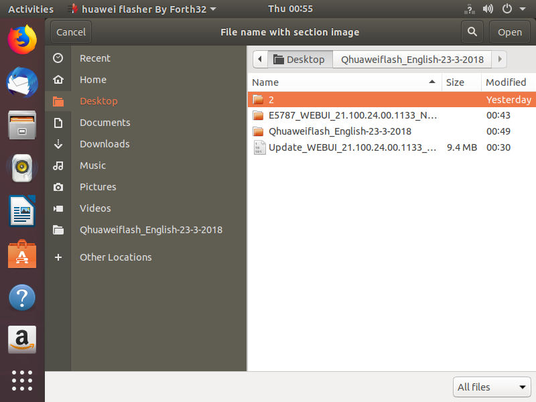
Task: Click the network status icon in top bar
Action: tap(470, 9)
